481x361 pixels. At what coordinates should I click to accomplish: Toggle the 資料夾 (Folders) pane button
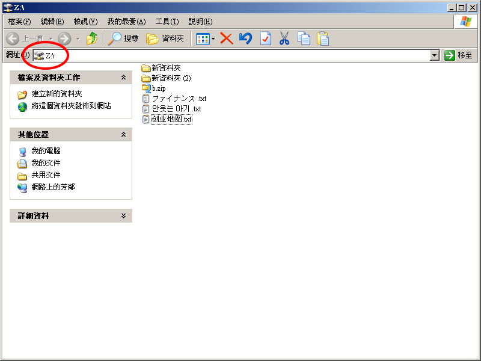[x=165, y=39]
